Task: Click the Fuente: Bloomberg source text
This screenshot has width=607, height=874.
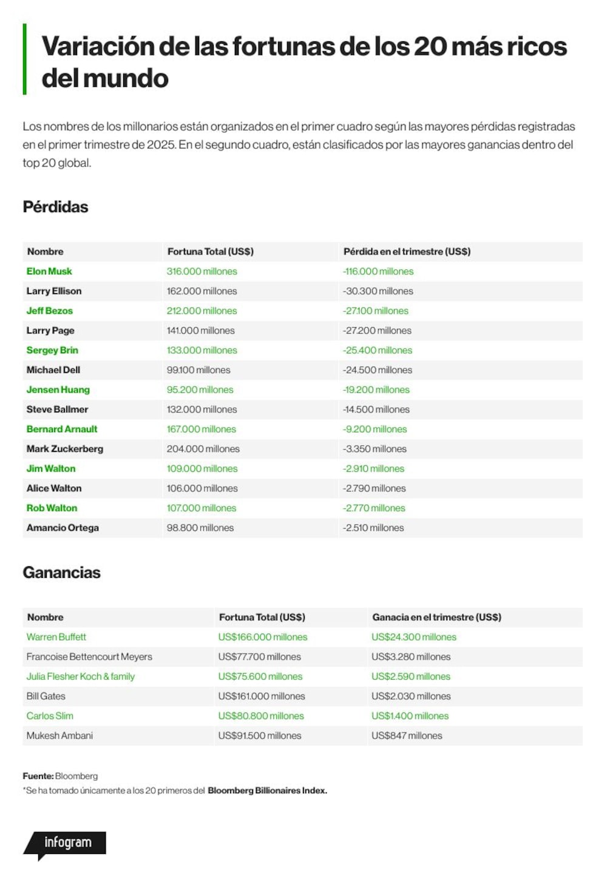Action: click(60, 776)
